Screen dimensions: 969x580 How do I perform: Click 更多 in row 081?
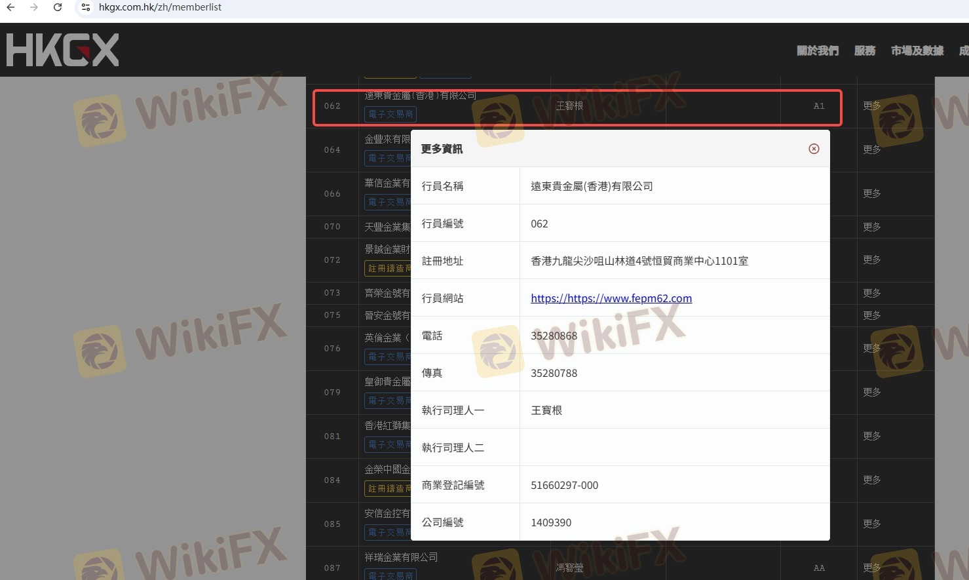(x=871, y=436)
